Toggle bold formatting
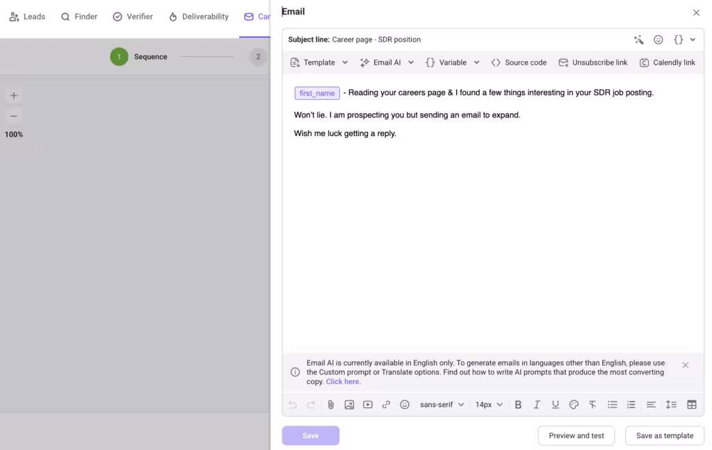Image resolution: width=712 pixels, height=450 pixels. pos(518,405)
